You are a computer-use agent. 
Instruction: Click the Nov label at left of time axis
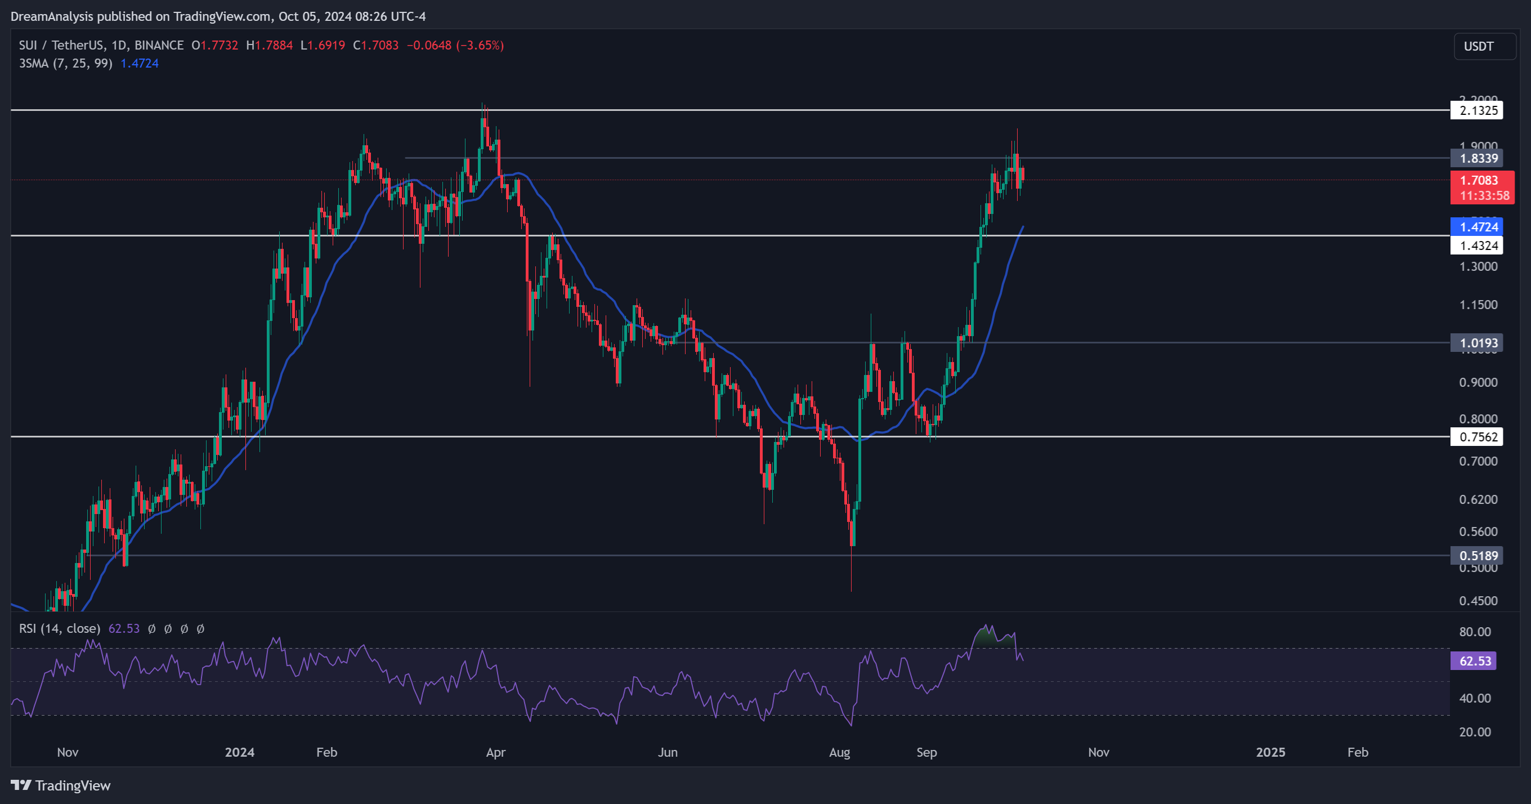(x=68, y=752)
